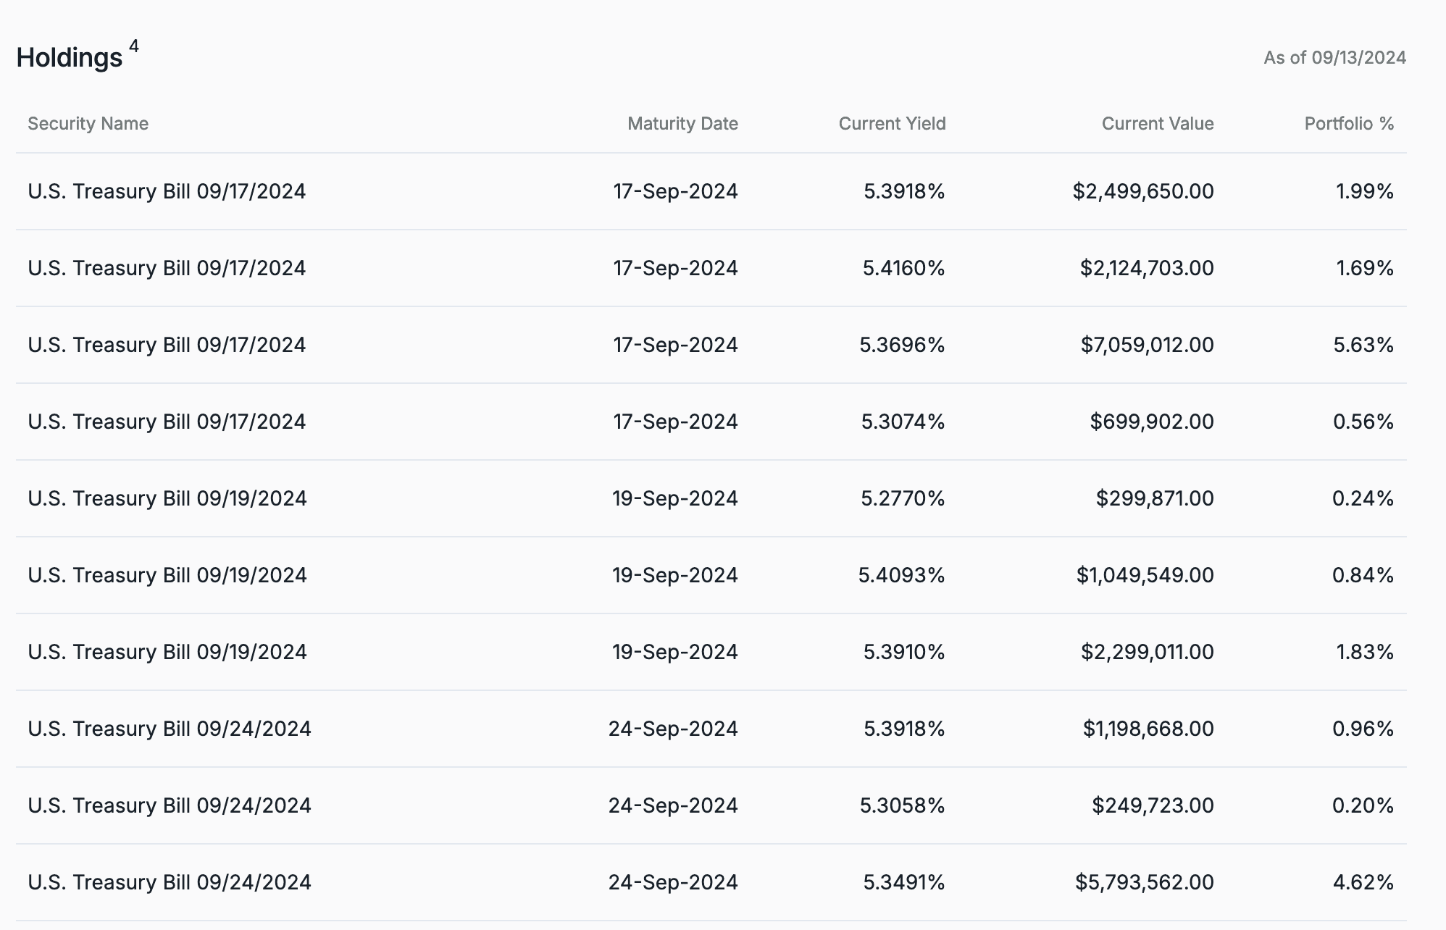
Task: Click Treasury Bill name in the 5.4160% yield row
Action: click(167, 268)
